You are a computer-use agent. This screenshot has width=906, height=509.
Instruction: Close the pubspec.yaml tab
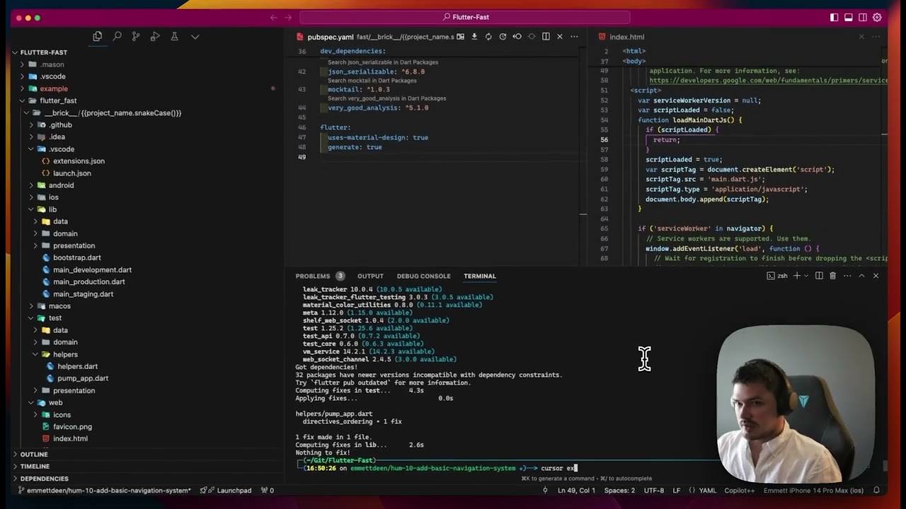(560, 37)
